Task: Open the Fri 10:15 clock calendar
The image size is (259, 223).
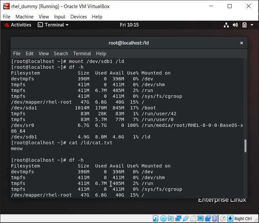Action: pyautogui.click(x=129, y=25)
